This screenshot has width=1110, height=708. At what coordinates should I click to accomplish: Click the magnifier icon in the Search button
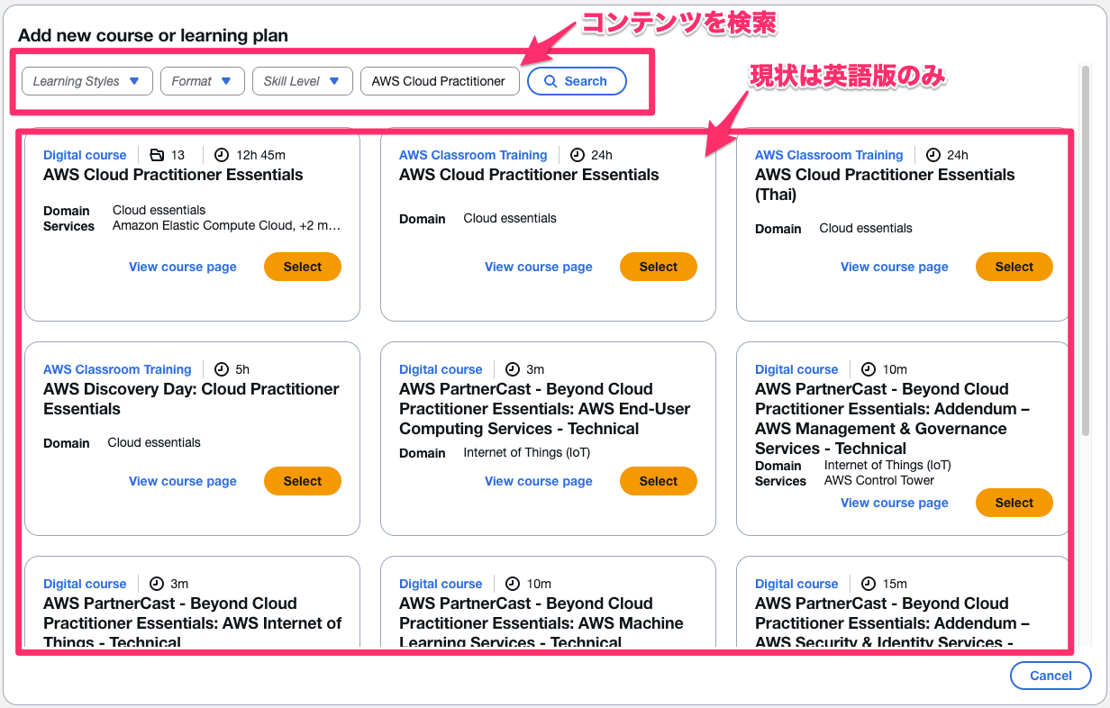pyautogui.click(x=551, y=81)
